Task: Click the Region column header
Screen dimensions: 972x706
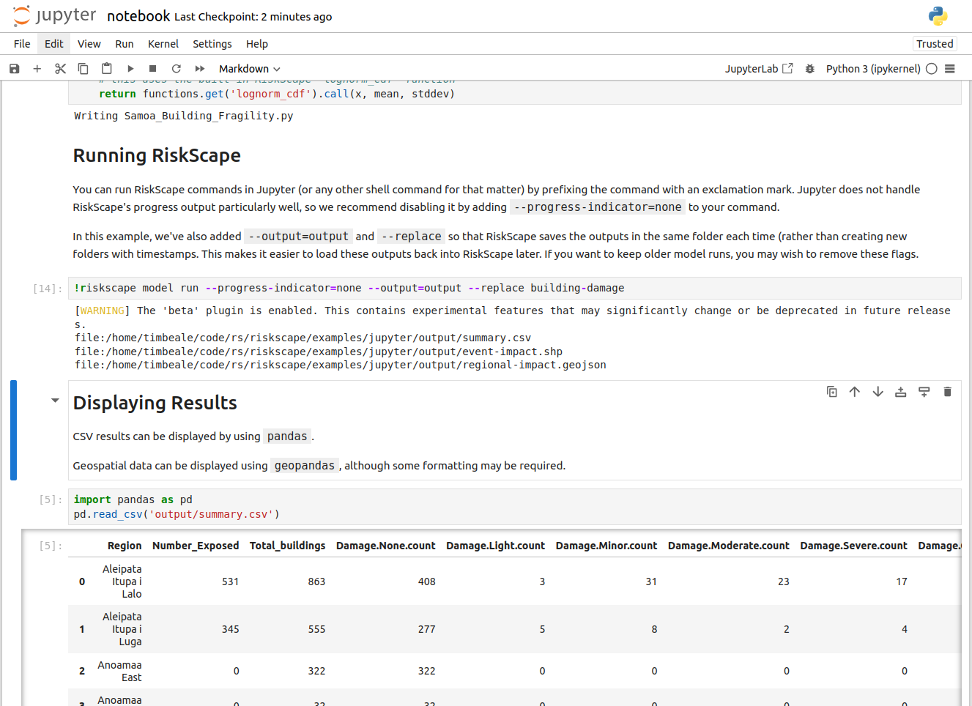Action: 125,546
